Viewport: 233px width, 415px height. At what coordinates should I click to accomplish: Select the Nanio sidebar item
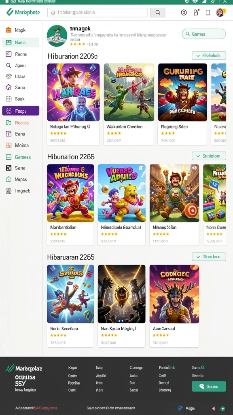(x=21, y=42)
